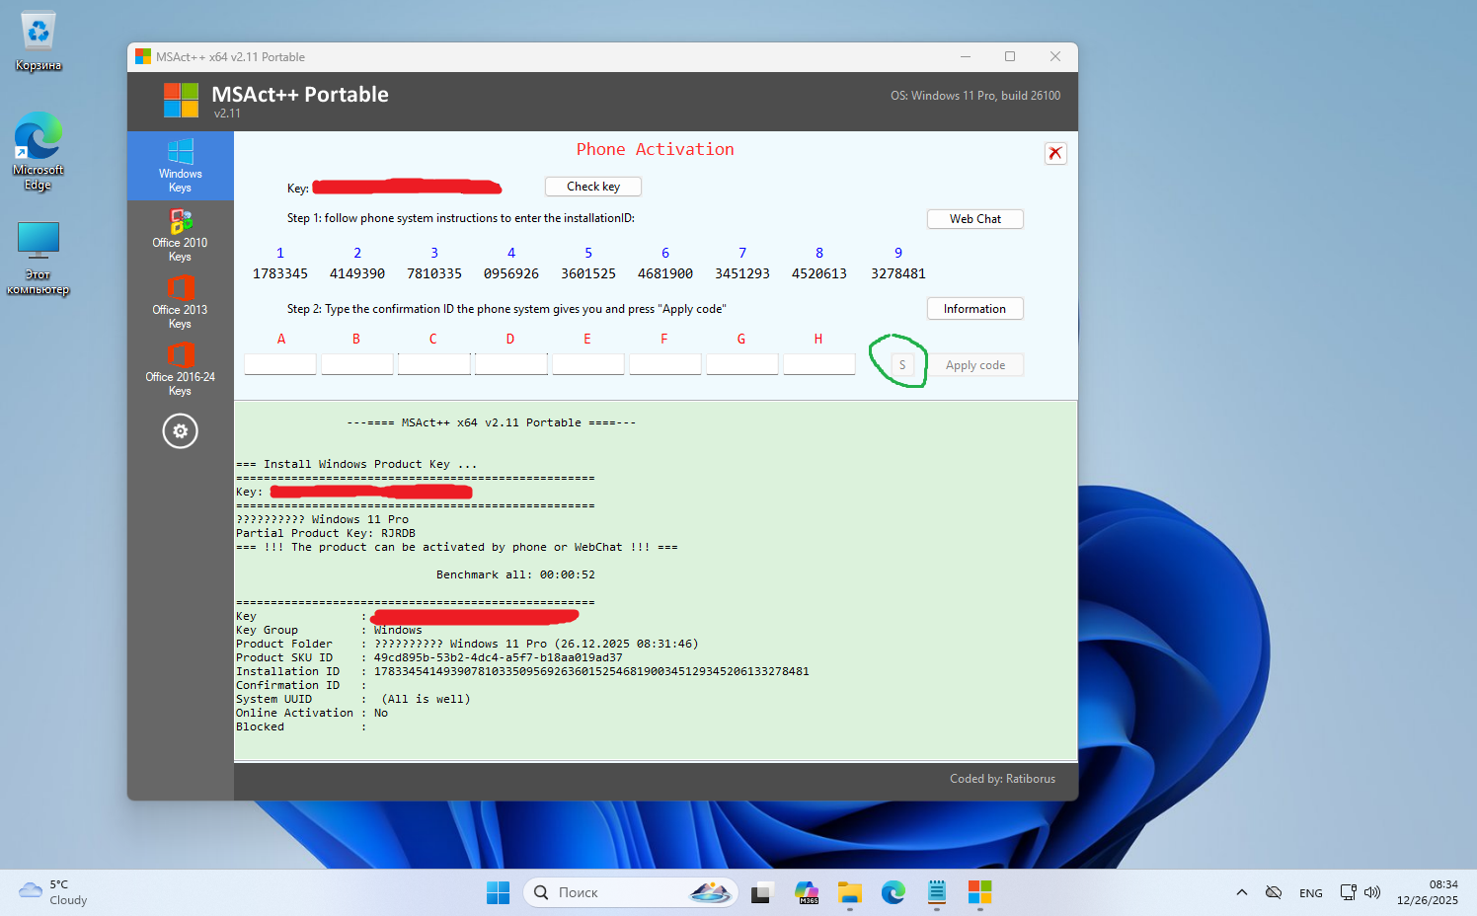Focus confirmation ID field B

click(357, 364)
